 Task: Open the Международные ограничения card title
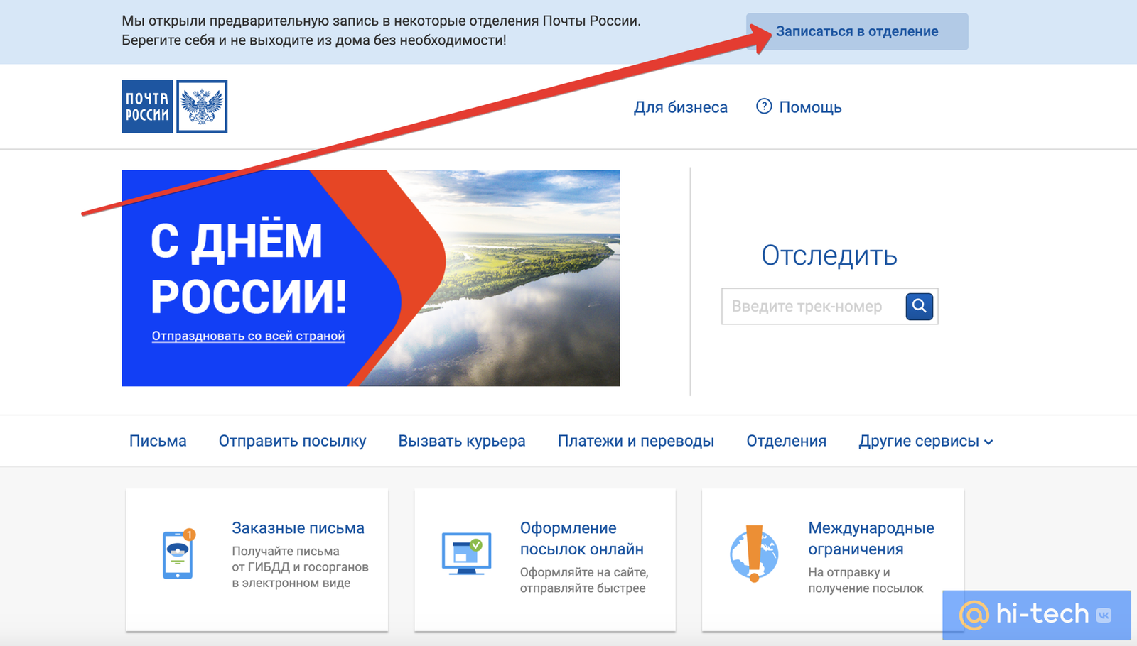pos(871,539)
